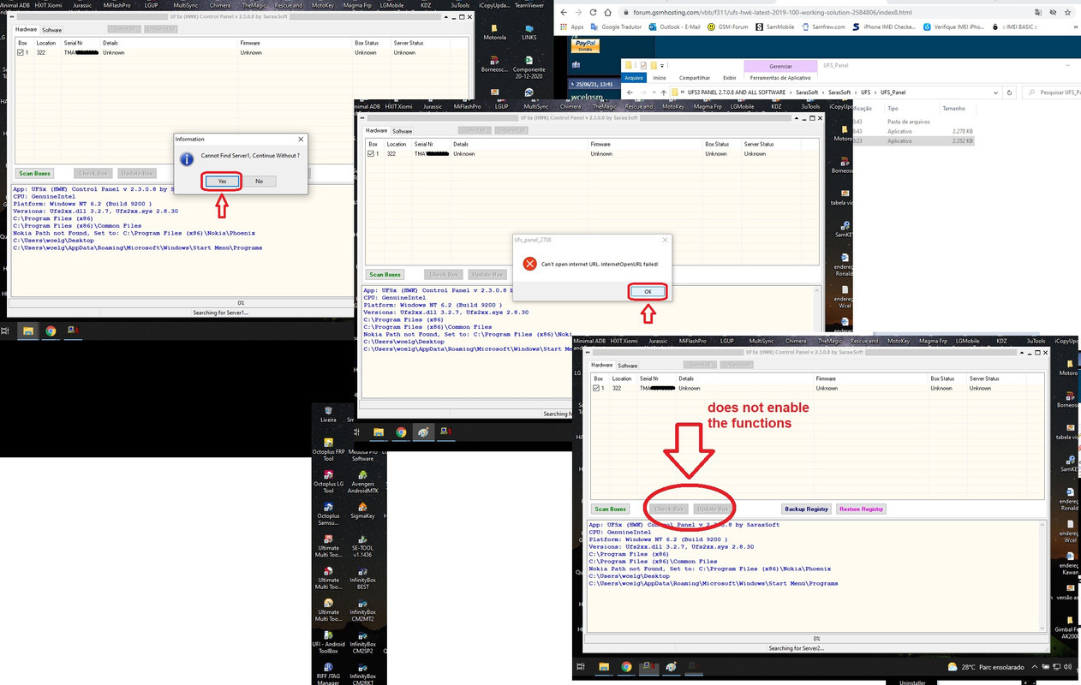Image resolution: width=1081 pixels, height=685 pixels.
Task: Go back in the UFS_Panel Explorer window
Action: (x=630, y=92)
